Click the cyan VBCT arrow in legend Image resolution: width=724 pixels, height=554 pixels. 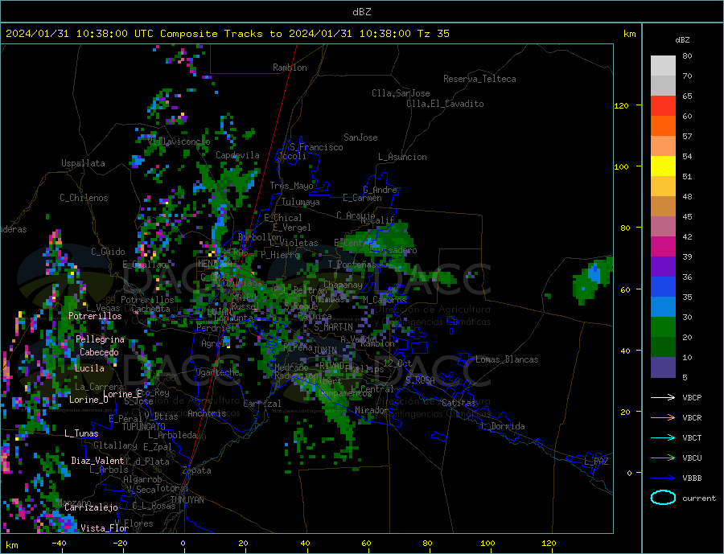tap(663, 437)
